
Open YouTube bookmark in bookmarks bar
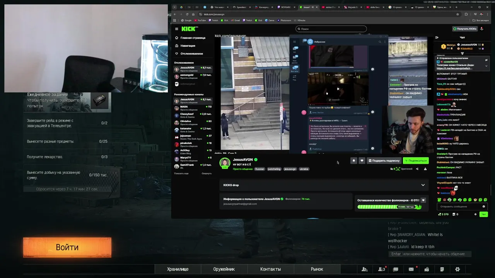[x=200, y=20]
